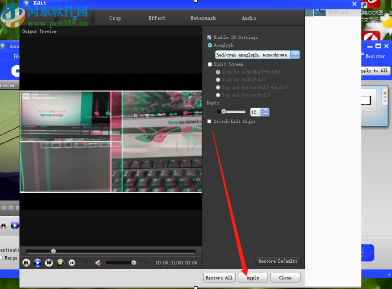Click the previous frame playback button
The image size is (392, 289).
pos(26,262)
